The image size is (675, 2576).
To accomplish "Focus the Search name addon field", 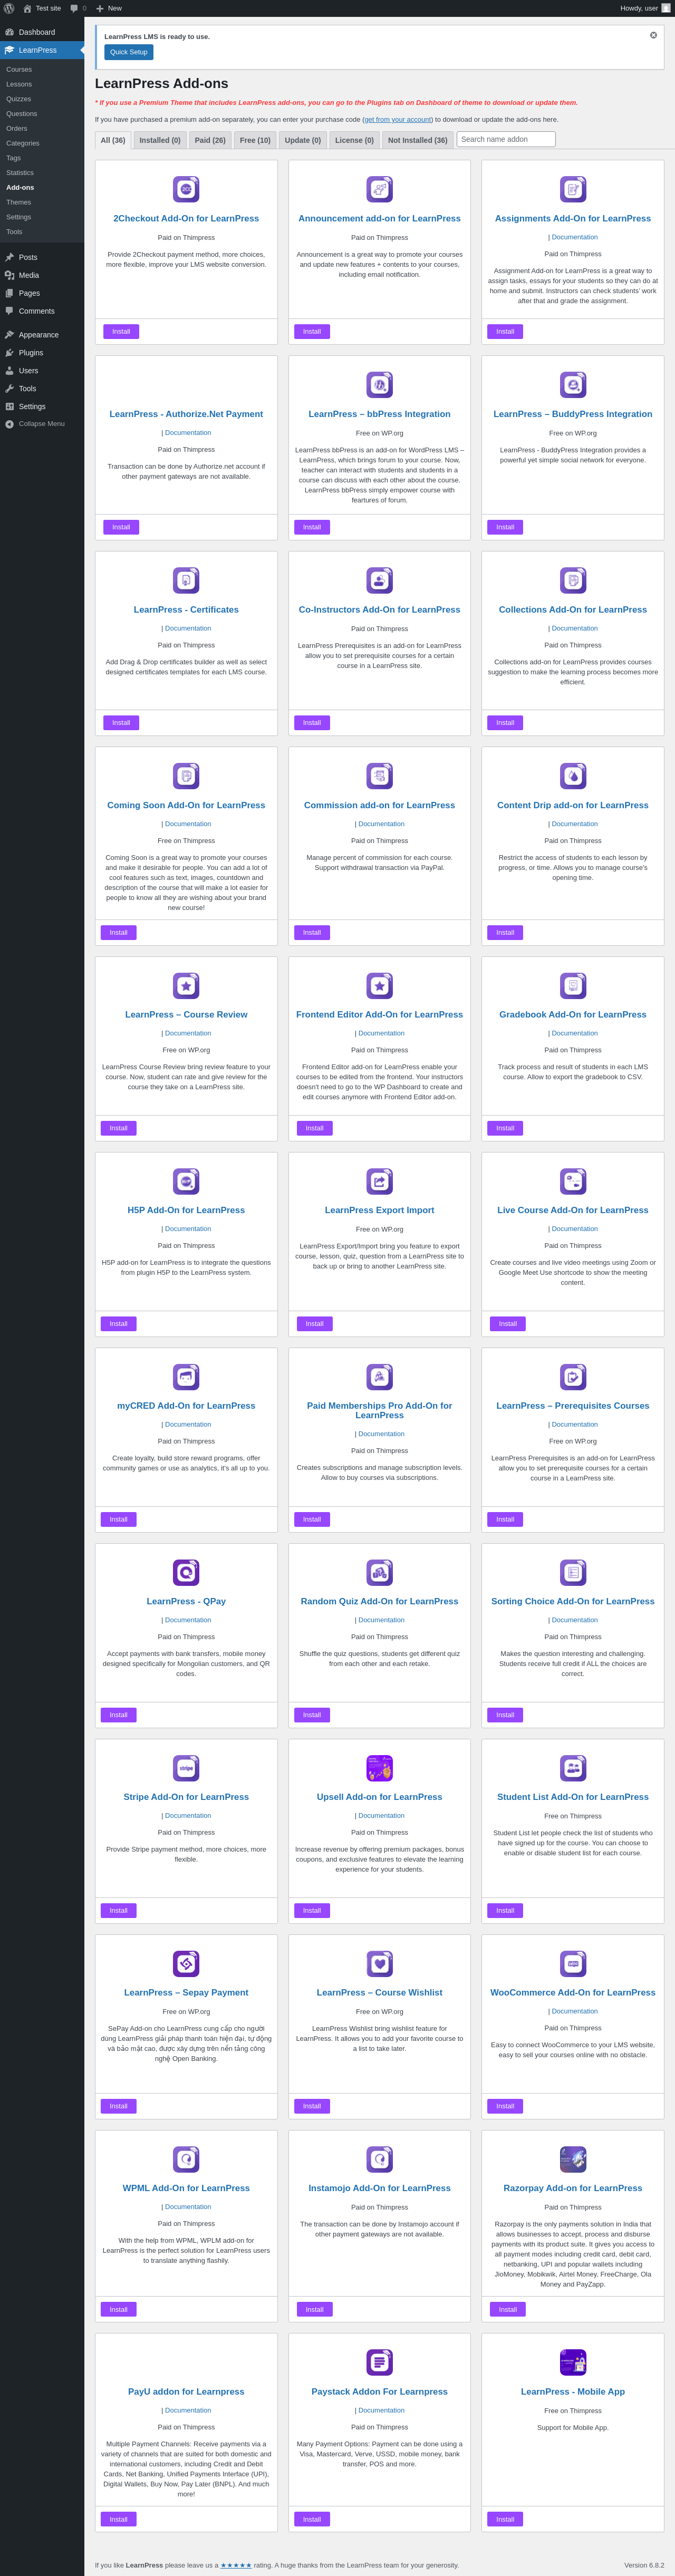I will coord(506,139).
